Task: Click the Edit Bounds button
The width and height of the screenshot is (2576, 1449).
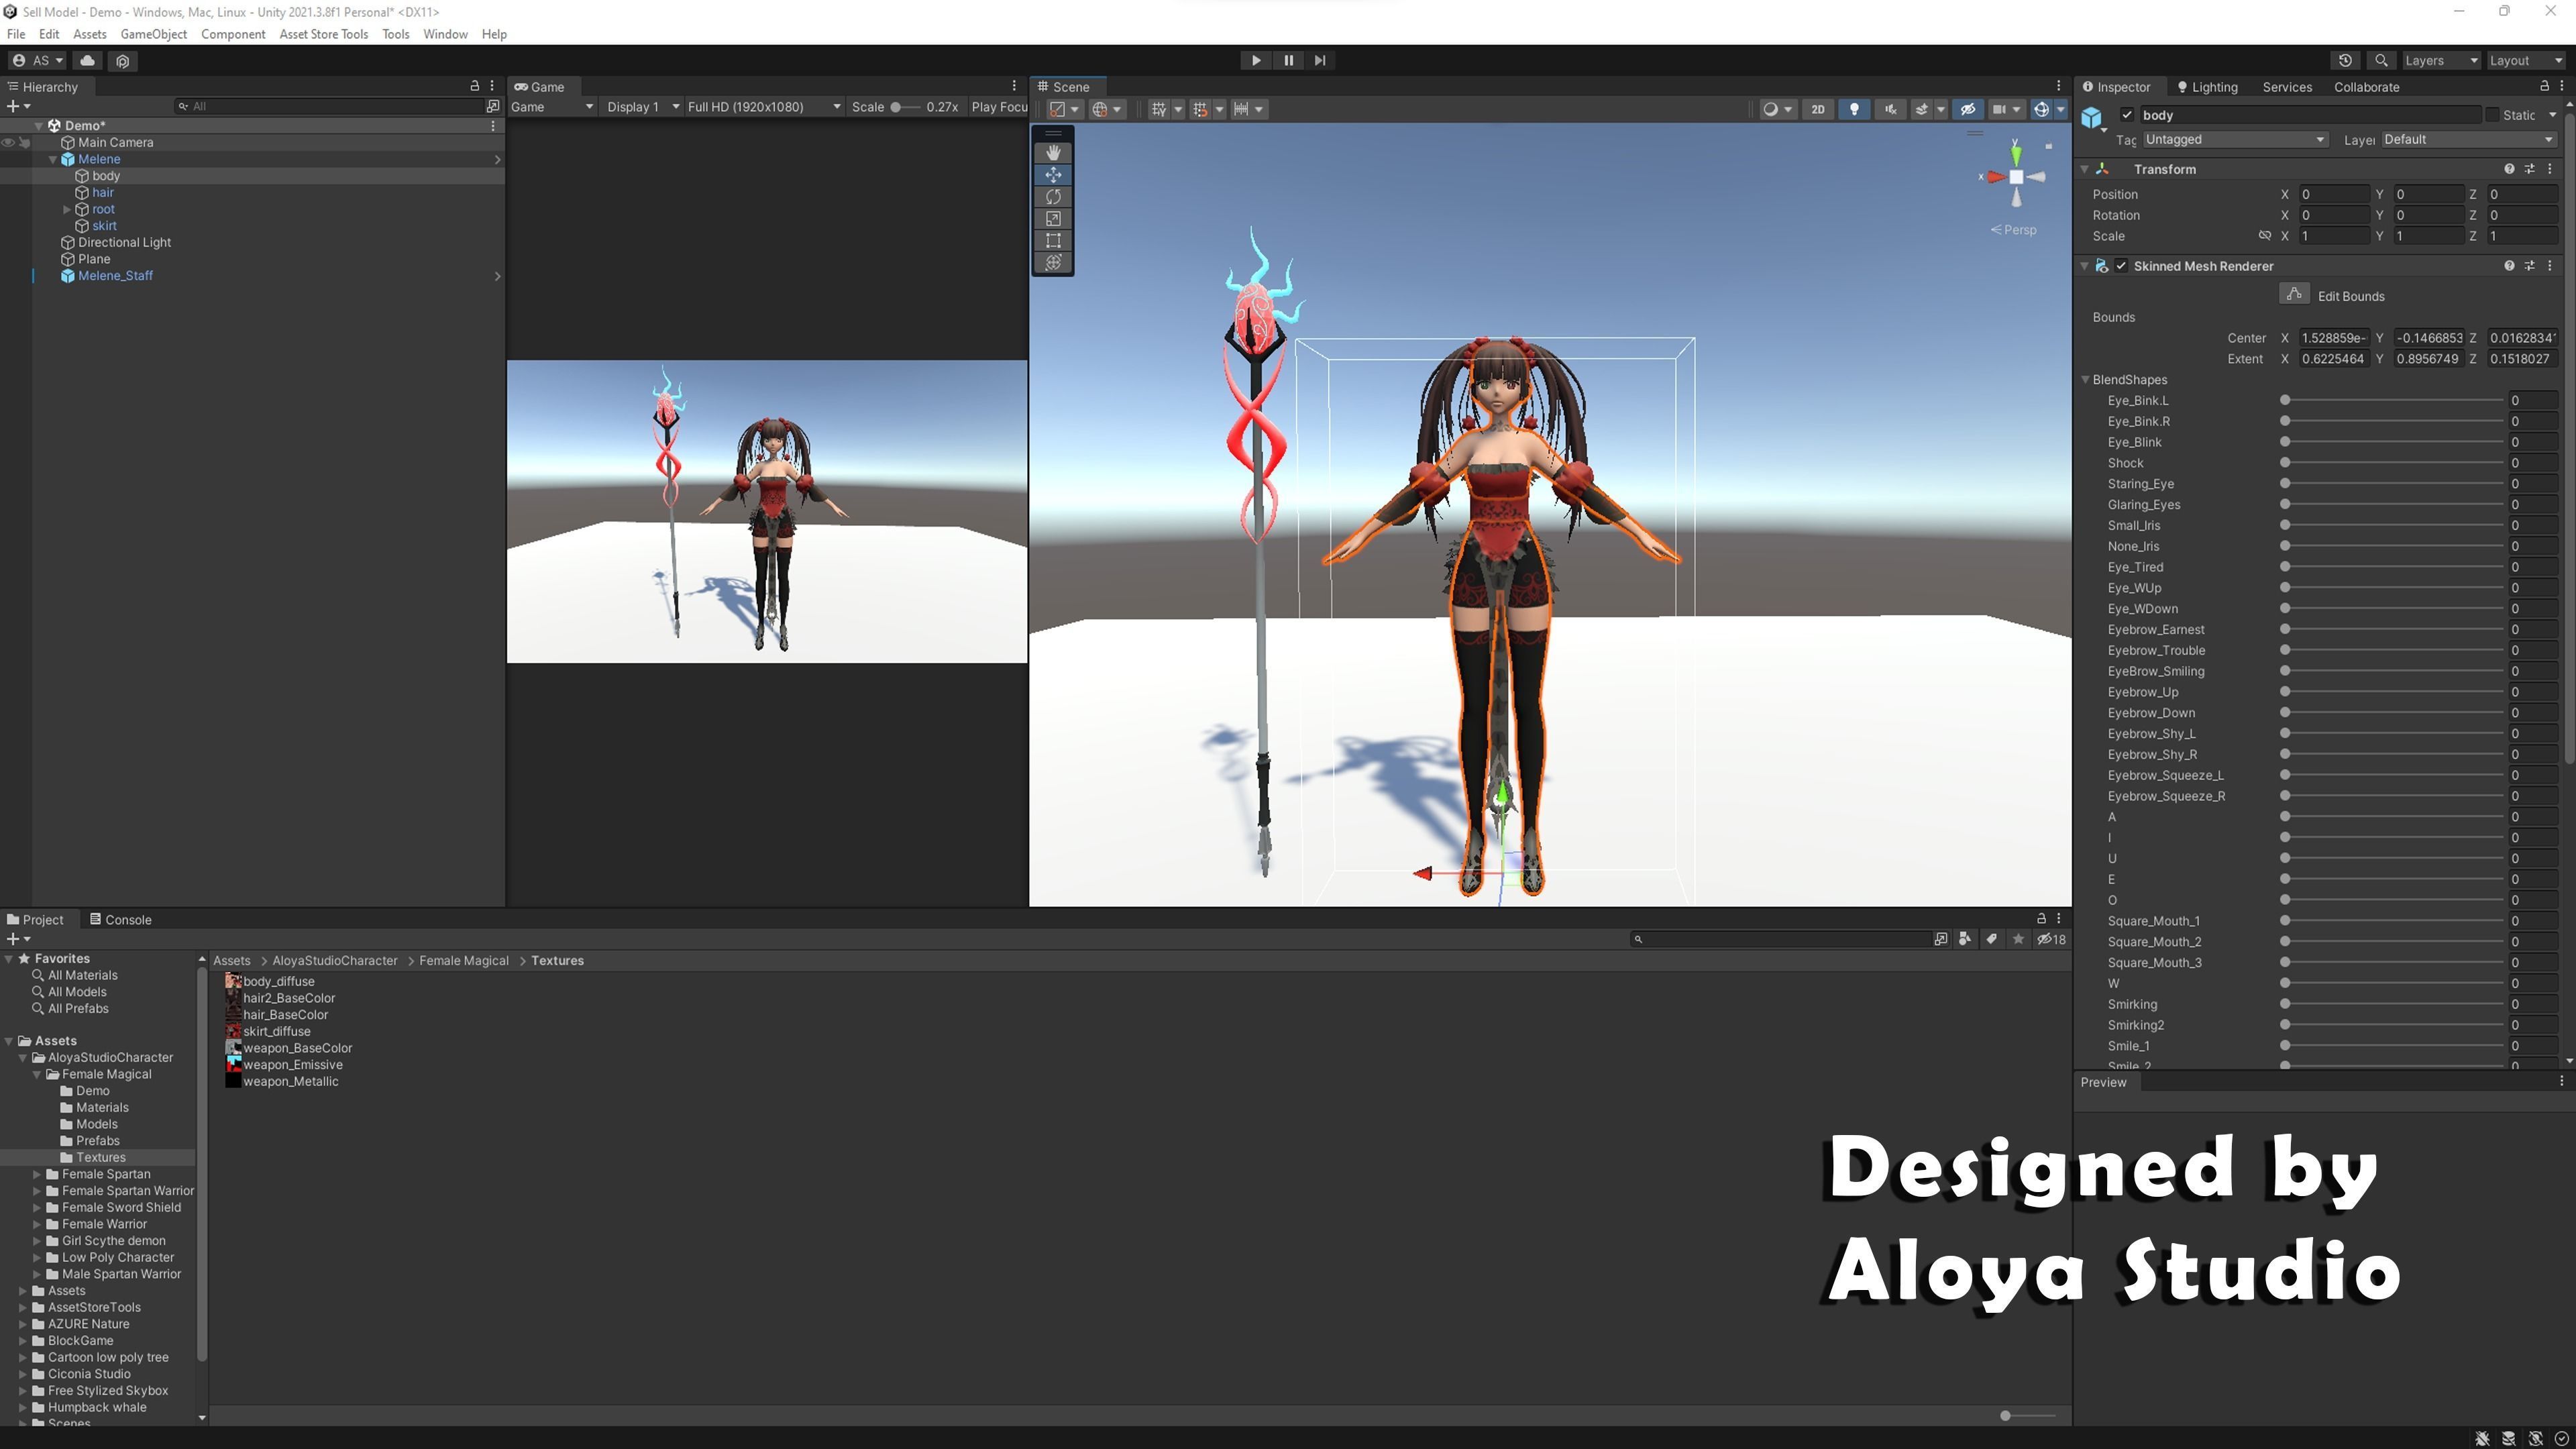Action: 2294,294
